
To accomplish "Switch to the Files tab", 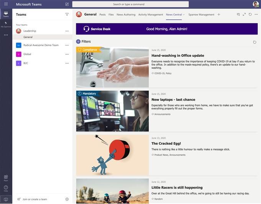I will point(111,15).
